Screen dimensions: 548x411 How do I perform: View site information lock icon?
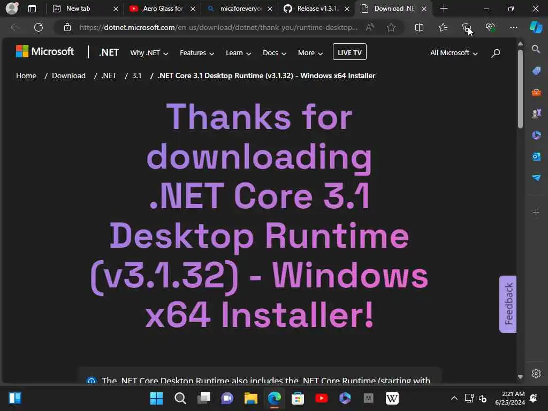(67, 27)
